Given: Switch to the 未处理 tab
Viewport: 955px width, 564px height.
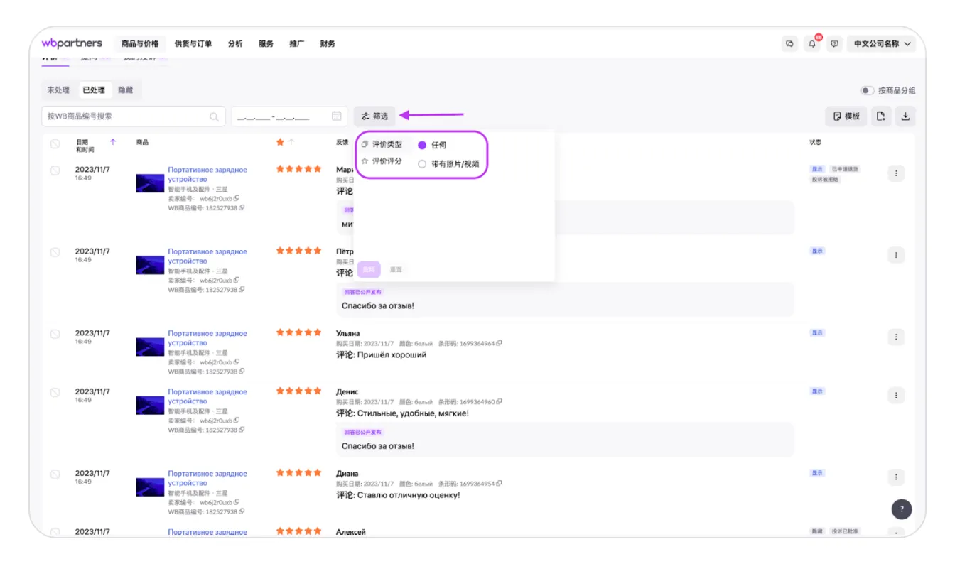Looking at the screenshot, I should [x=58, y=90].
